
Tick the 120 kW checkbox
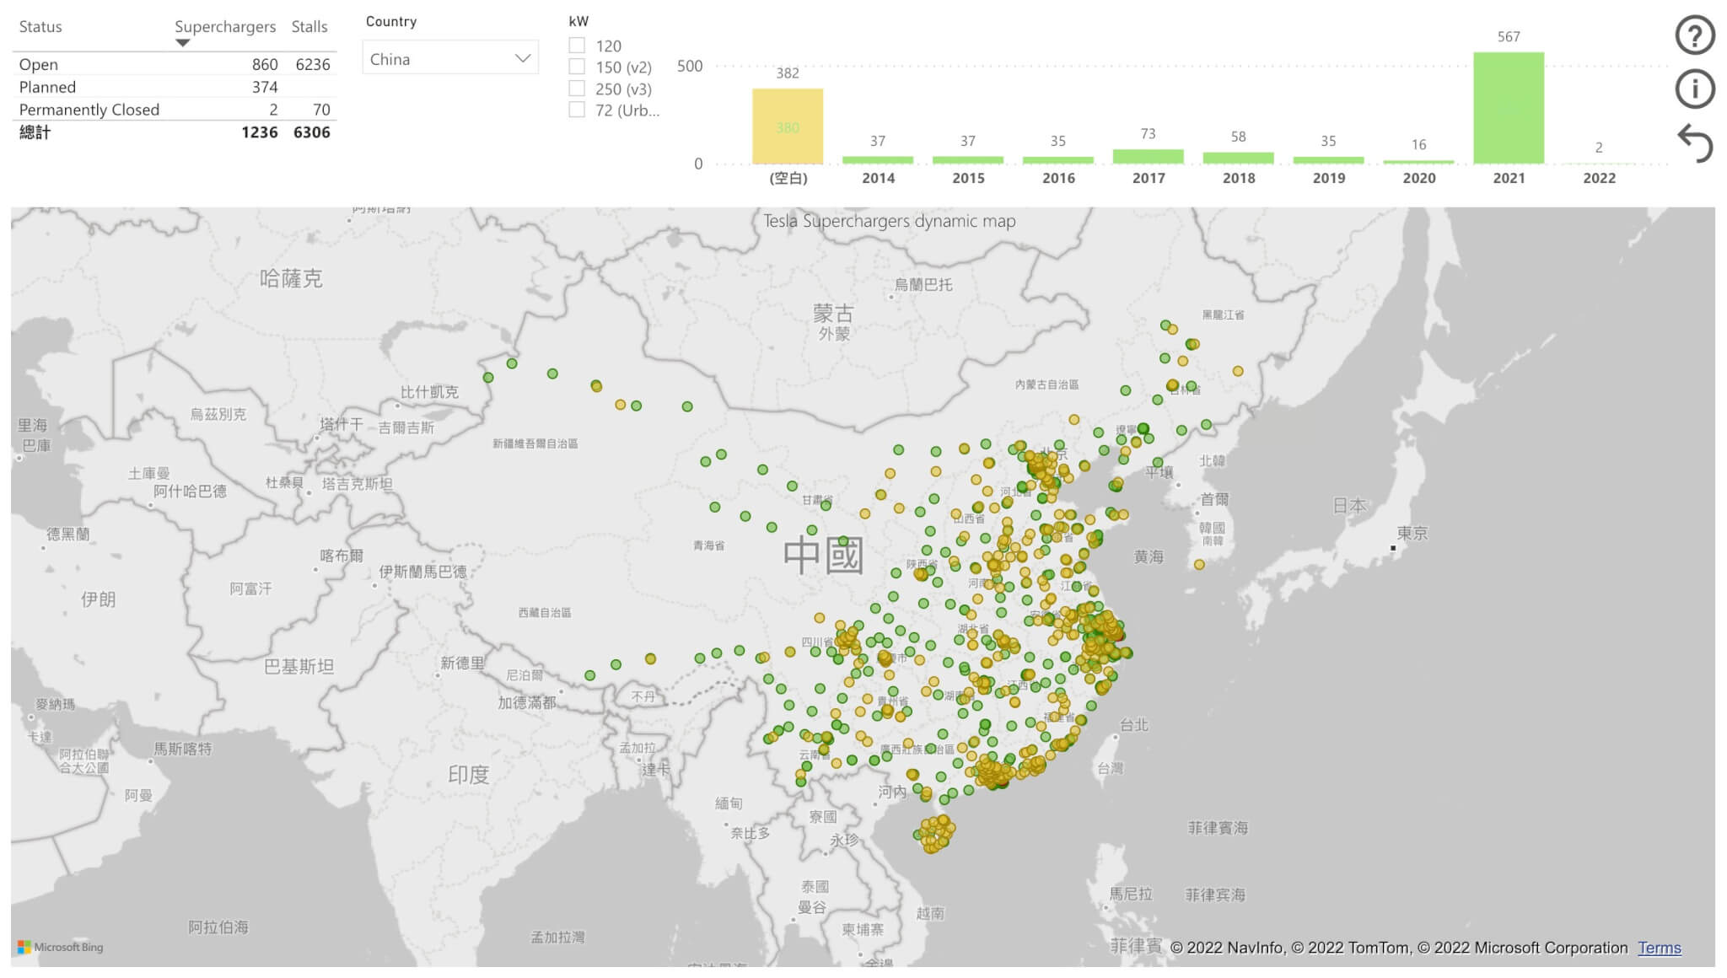pyautogui.click(x=577, y=46)
